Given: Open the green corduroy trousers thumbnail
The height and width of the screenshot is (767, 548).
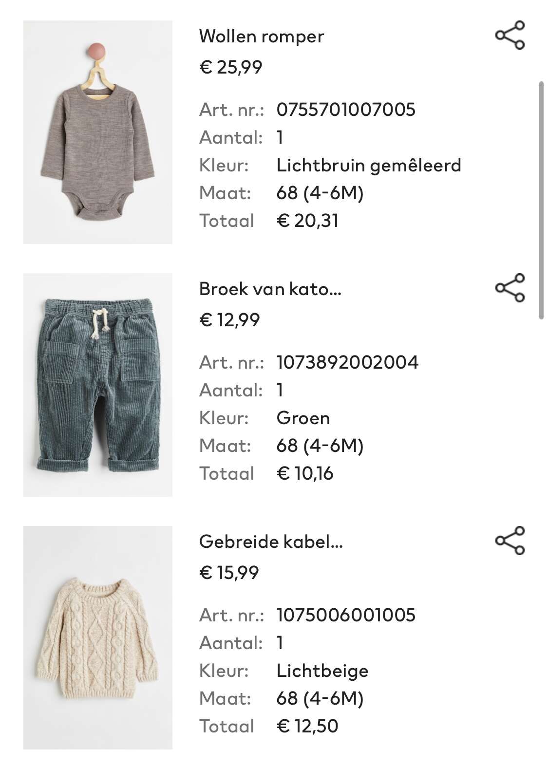Looking at the screenshot, I should [x=98, y=385].
